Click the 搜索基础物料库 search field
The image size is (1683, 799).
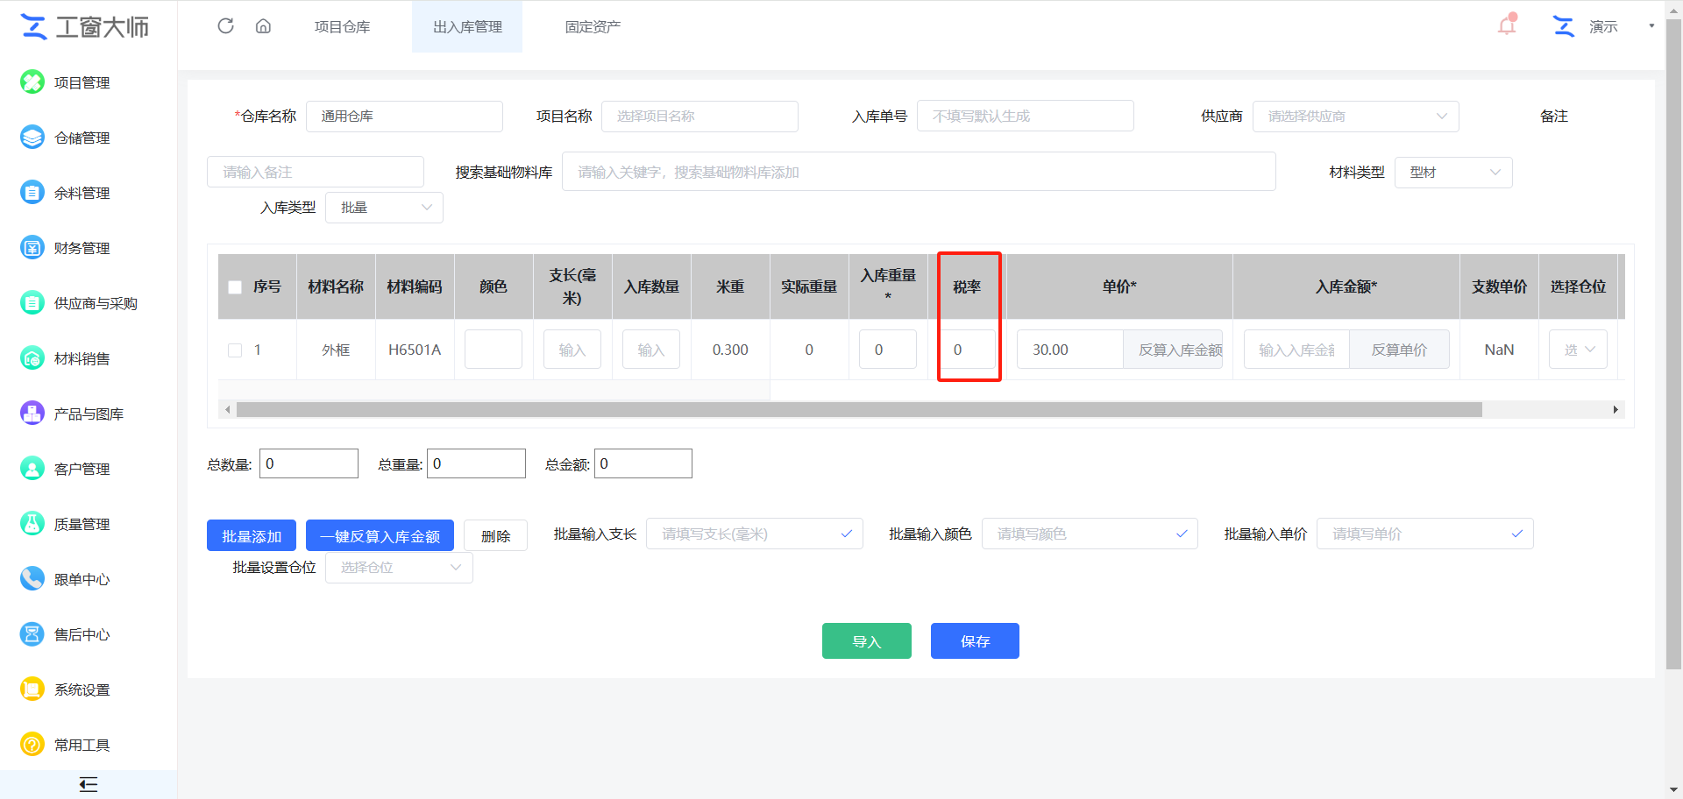coord(918,173)
